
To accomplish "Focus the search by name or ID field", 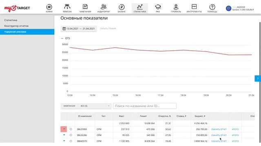I will 145,106.
